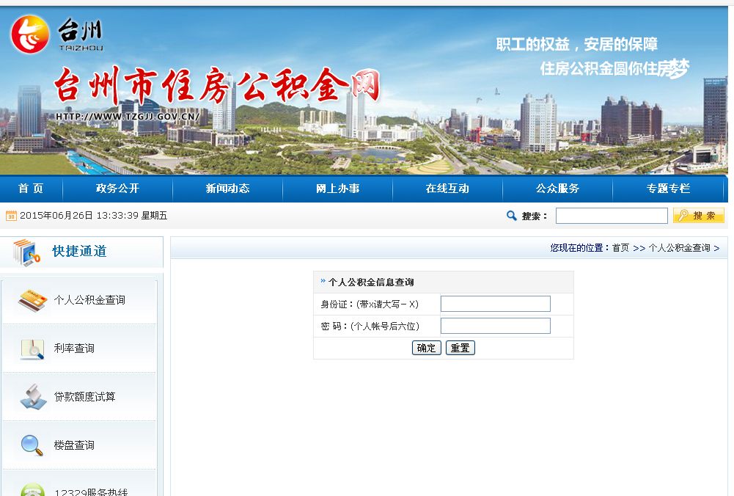Screen dimensions: 734x496
Task: Click the 快捷通道 header icon
Action: tap(26, 252)
